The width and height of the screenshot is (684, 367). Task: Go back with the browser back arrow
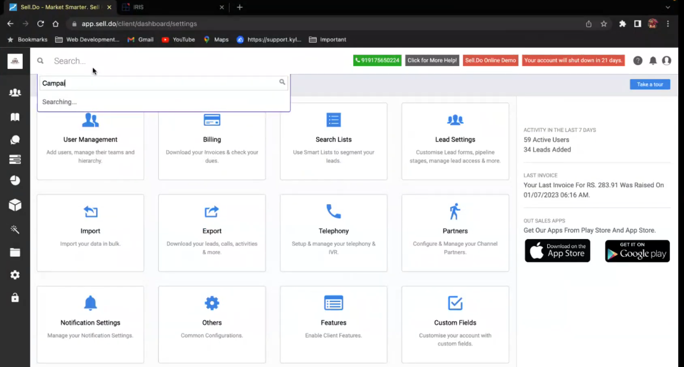(x=10, y=24)
